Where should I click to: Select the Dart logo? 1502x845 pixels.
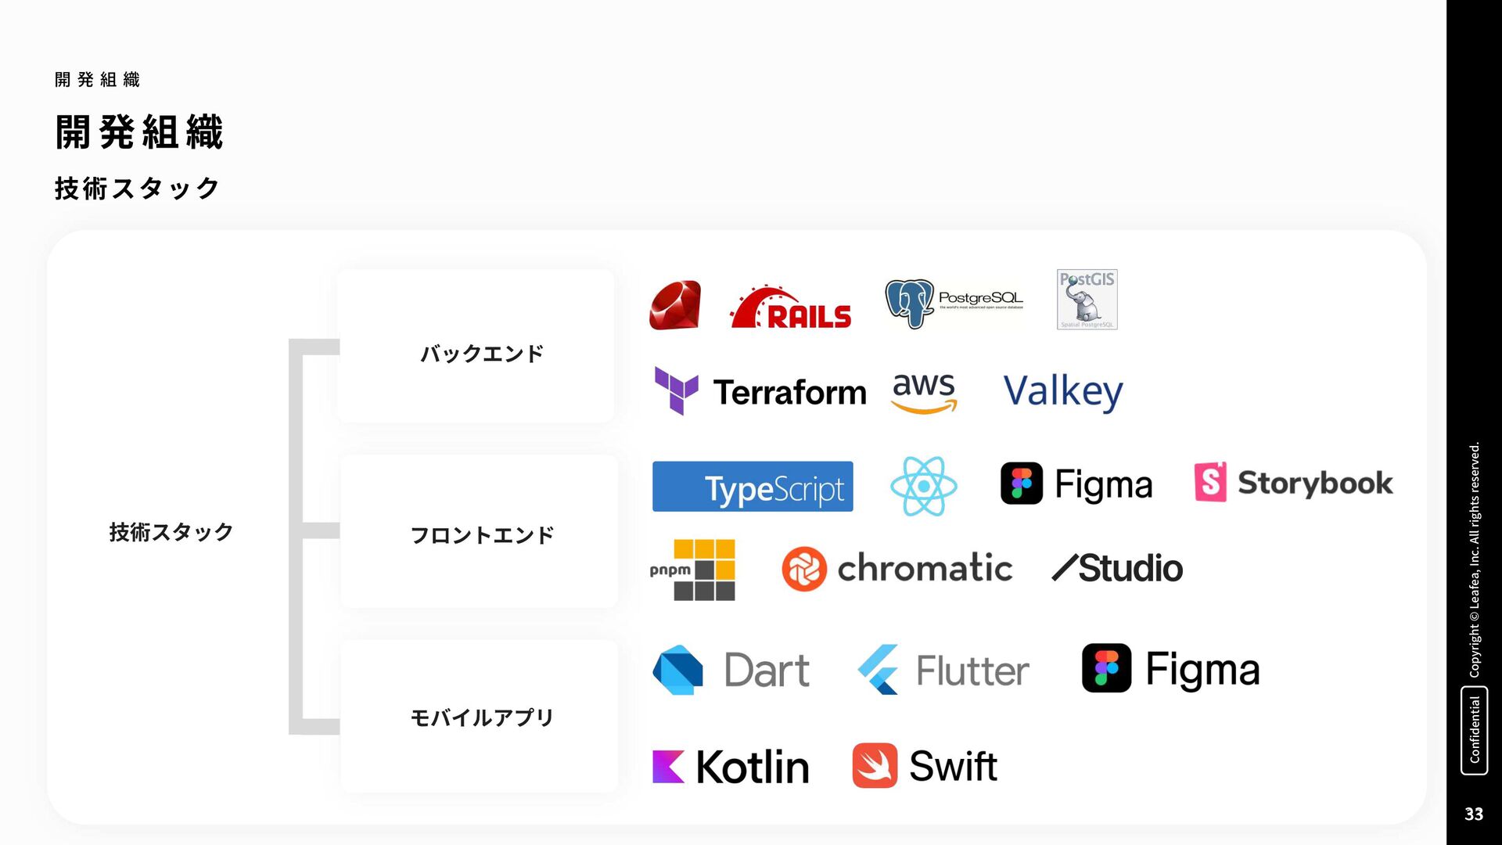tap(731, 671)
